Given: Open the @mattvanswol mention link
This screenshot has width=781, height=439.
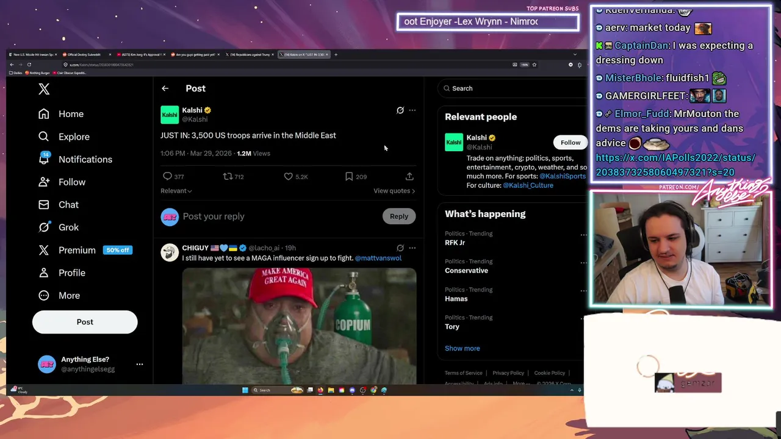Looking at the screenshot, I should [378, 258].
